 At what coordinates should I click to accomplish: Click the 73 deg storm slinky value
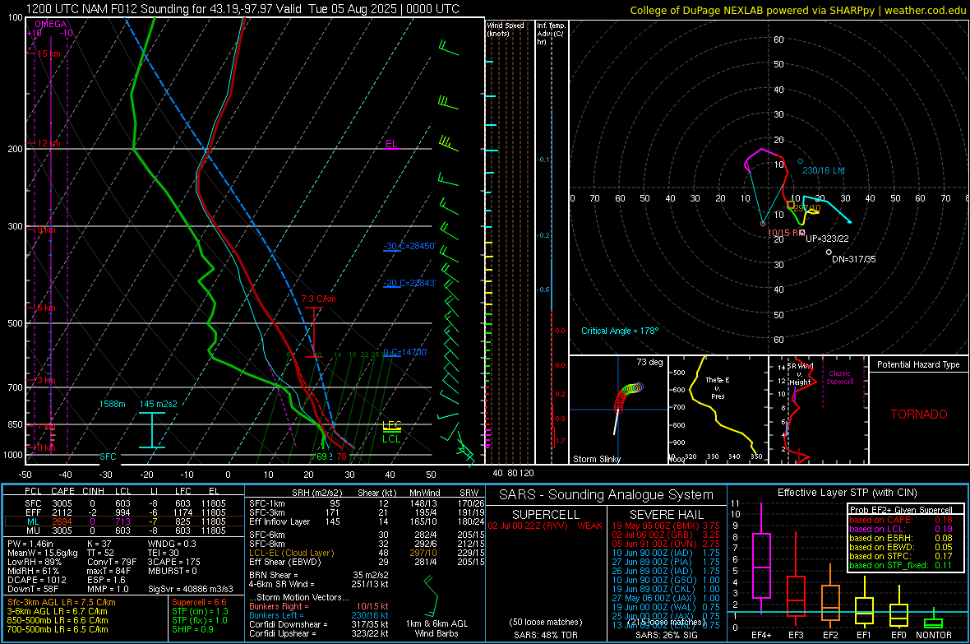(649, 362)
